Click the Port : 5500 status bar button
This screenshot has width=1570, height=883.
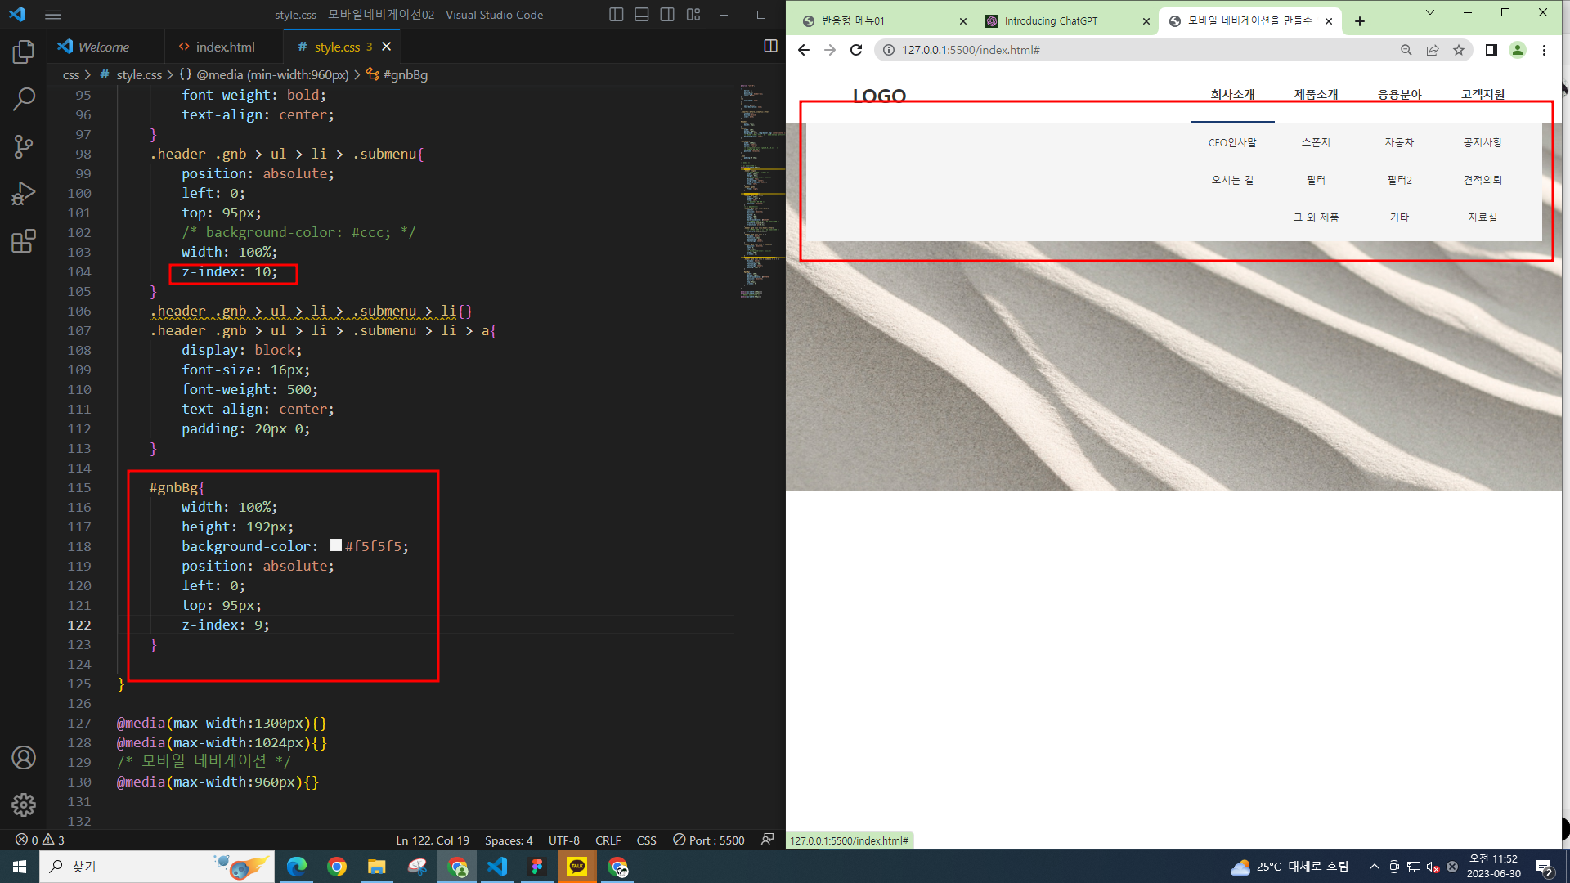pyautogui.click(x=708, y=840)
